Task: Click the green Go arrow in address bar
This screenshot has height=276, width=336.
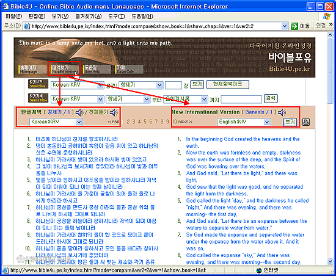Action: 294,26
